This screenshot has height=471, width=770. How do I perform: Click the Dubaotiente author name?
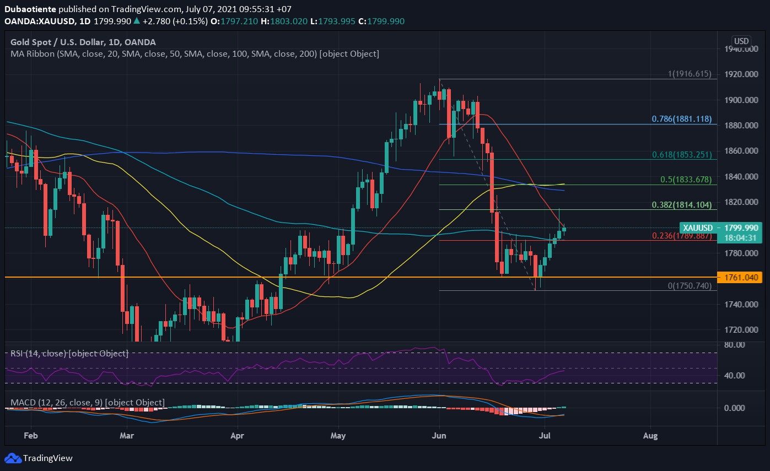point(30,9)
